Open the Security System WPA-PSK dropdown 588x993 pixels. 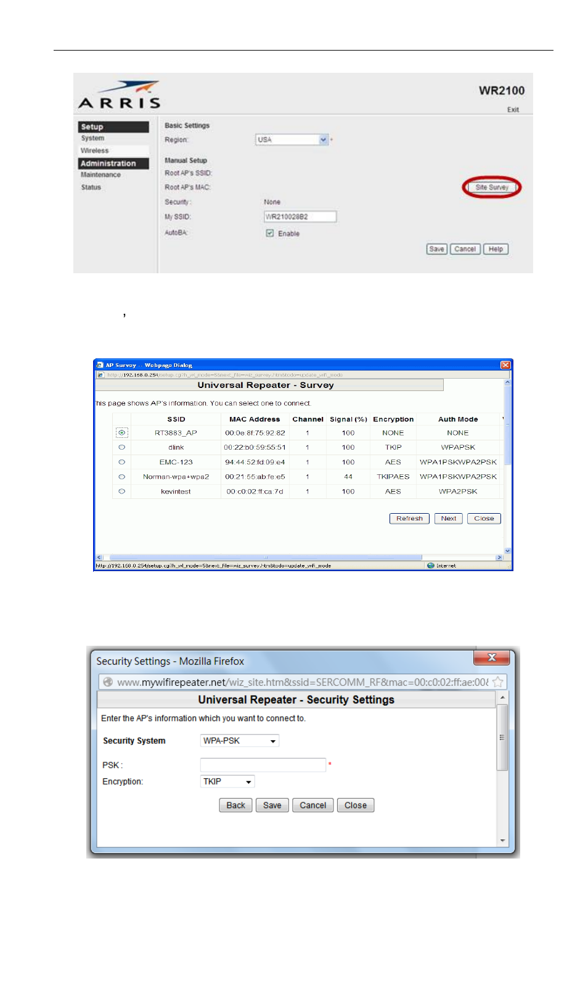240,741
